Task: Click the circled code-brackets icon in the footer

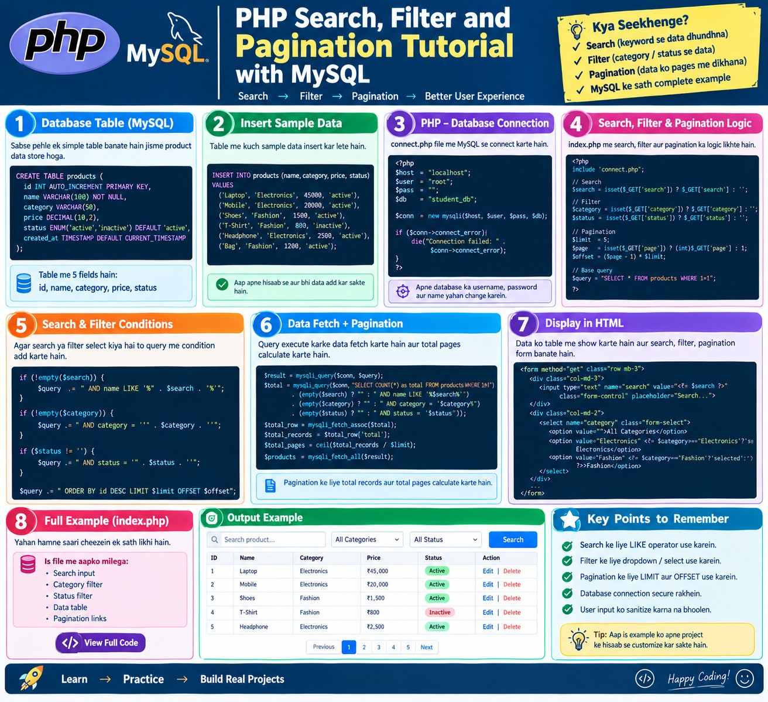Action: click(x=644, y=679)
